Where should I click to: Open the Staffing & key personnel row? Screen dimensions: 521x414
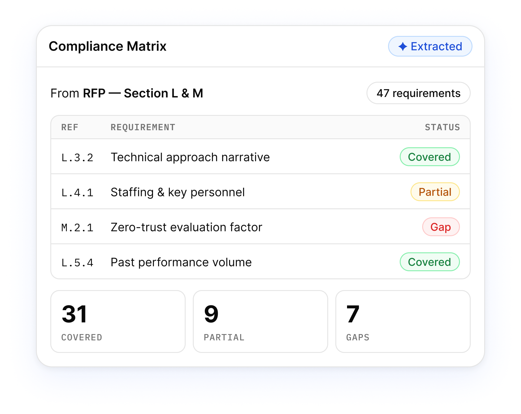pyautogui.click(x=260, y=192)
